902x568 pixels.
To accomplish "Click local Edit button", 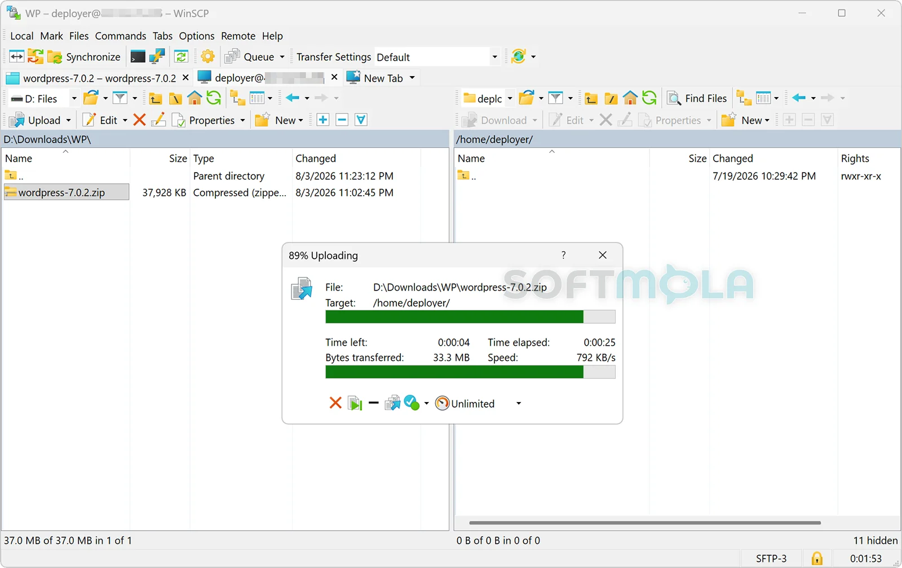I will tap(100, 120).
